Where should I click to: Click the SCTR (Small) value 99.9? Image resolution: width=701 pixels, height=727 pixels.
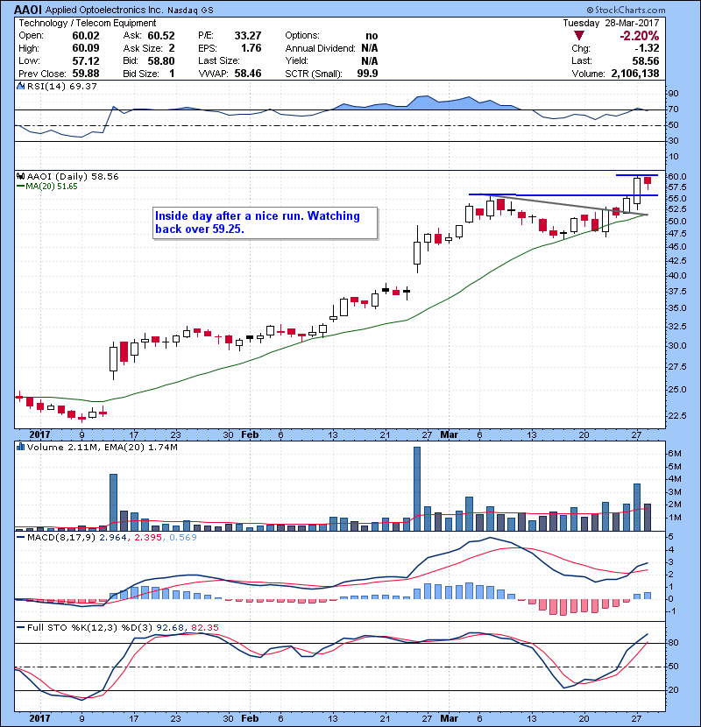click(x=367, y=74)
